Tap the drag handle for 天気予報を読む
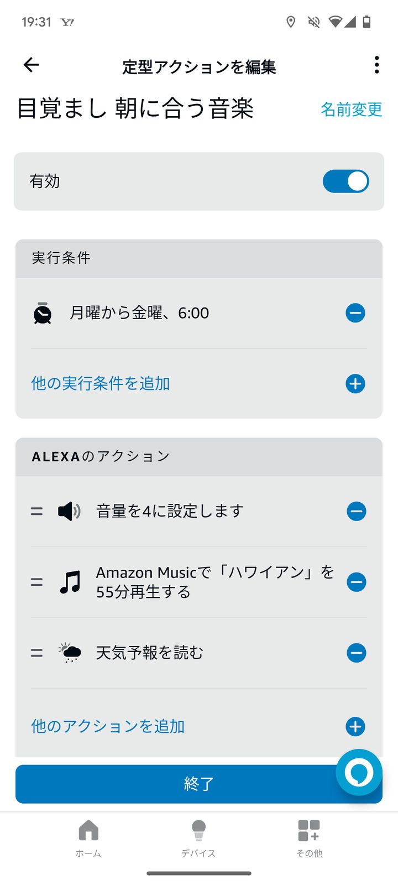Viewport: 398px width, 885px height. (x=36, y=653)
